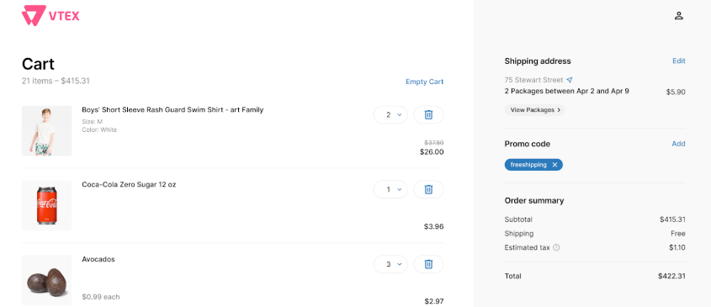Click the Total amount $422.31

tap(671, 276)
